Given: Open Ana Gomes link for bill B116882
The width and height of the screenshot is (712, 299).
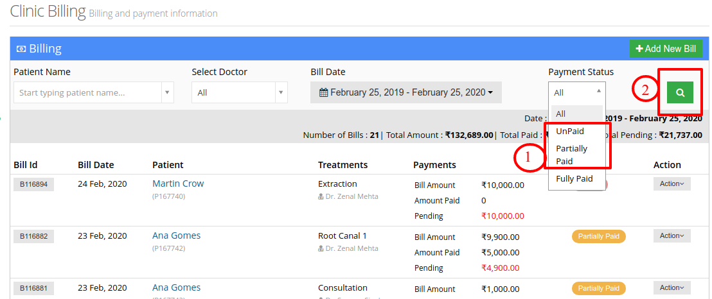Looking at the screenshot, I should (176, 236).
